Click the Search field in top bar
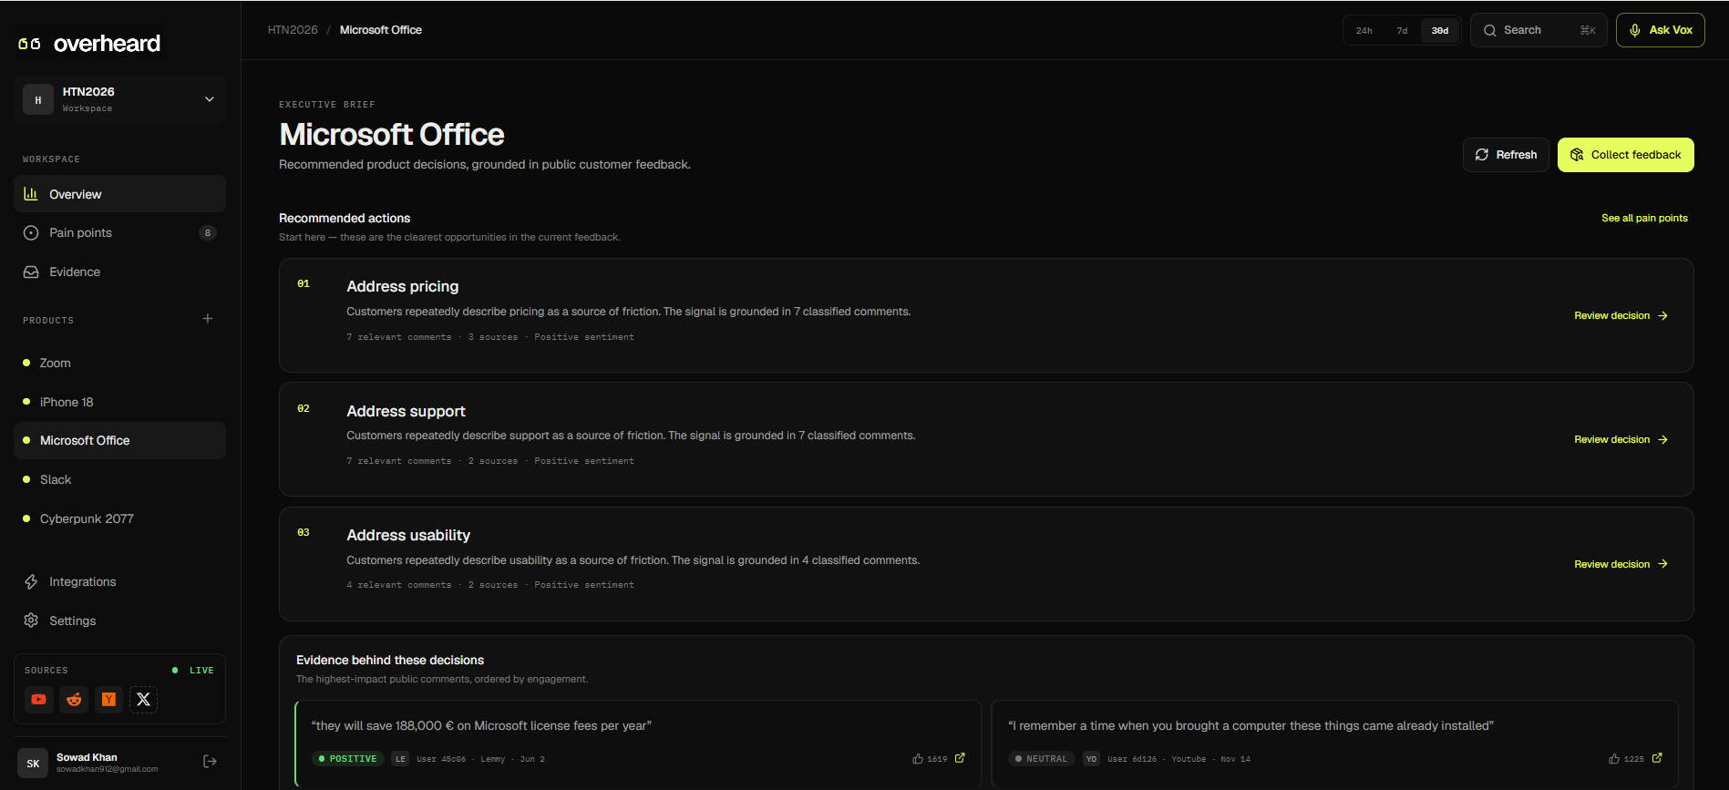The image size is (1729, 790). coord(1539,30)
